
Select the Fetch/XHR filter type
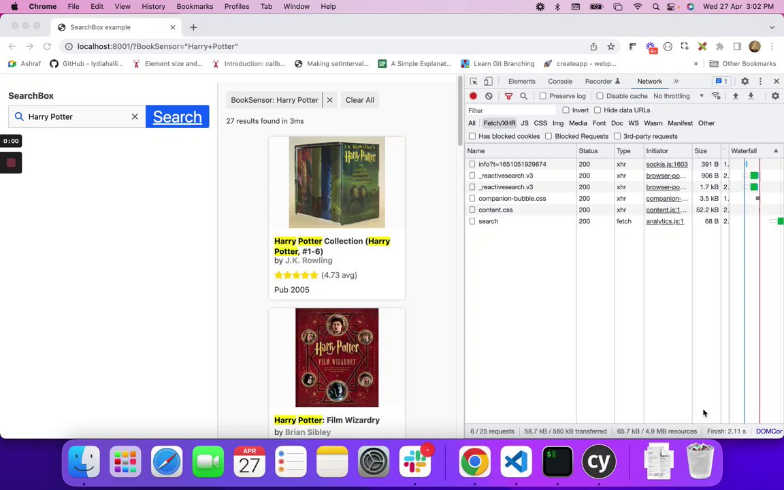[499, 123]
